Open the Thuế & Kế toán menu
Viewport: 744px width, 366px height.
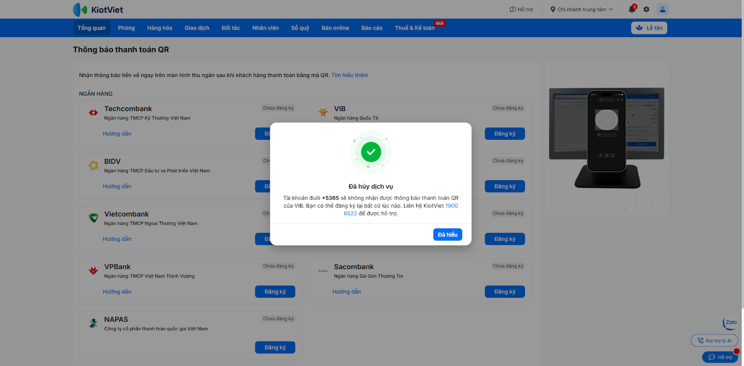pos(415,28)
